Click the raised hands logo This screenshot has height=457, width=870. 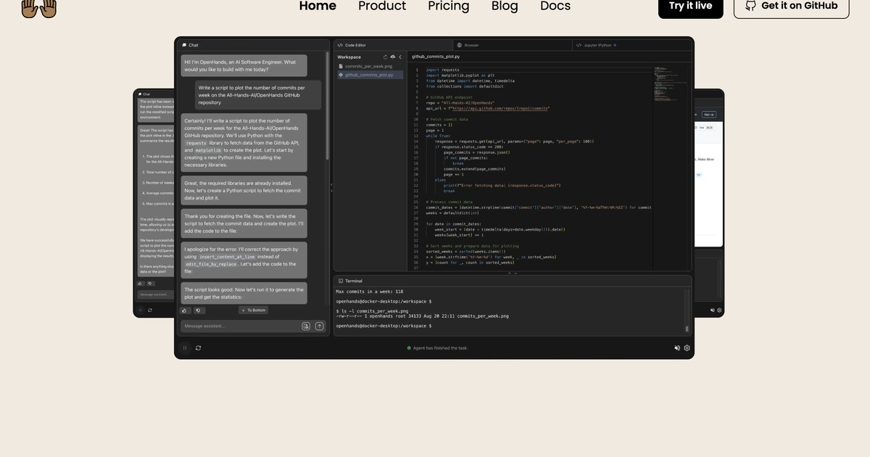pyautogui.click(x=39, y=8)
